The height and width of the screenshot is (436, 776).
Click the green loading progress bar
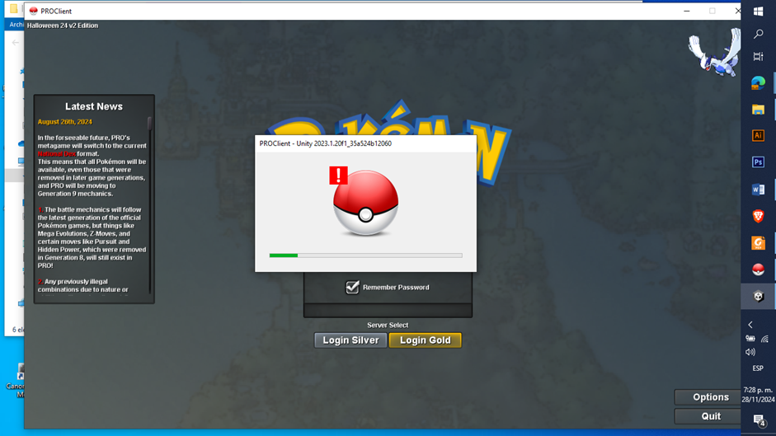tap(365, 256)
